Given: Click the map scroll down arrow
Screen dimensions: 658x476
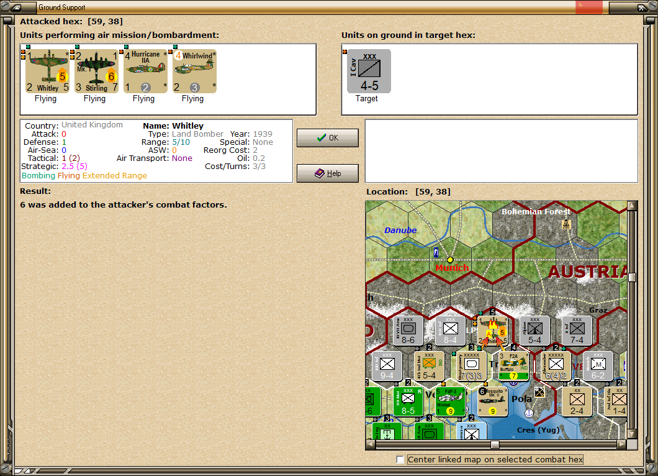Looking at the screenshot, I should (x=633, y=434).
